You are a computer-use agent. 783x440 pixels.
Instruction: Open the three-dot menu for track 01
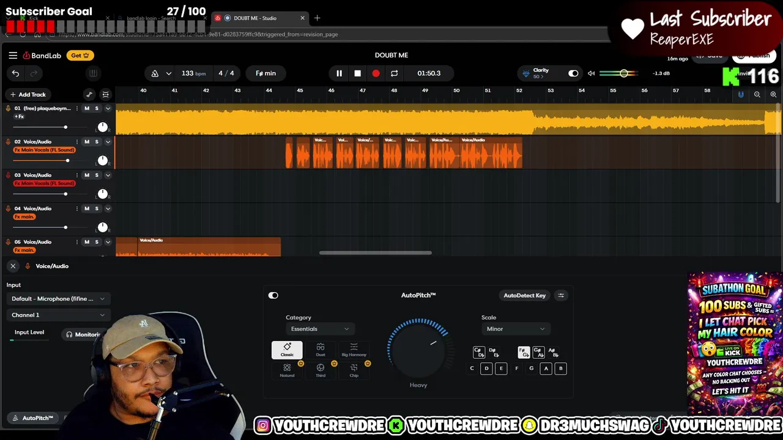pyautogui.click(x=77, y=108)
